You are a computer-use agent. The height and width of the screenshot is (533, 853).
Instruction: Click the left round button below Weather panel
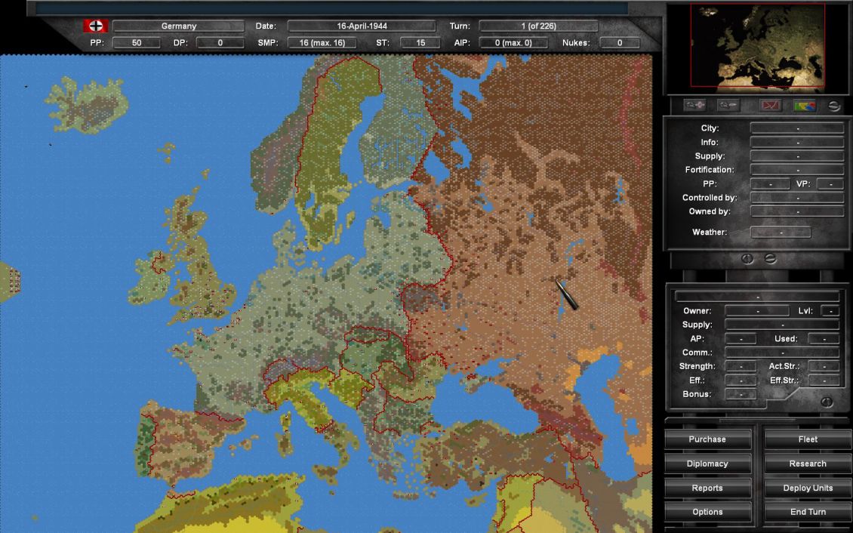[x=747, y=259]
